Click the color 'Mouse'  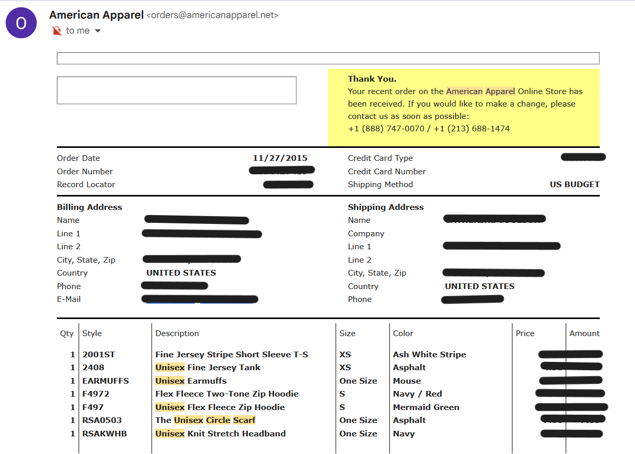pyautogui.click(x=407, y=381)
